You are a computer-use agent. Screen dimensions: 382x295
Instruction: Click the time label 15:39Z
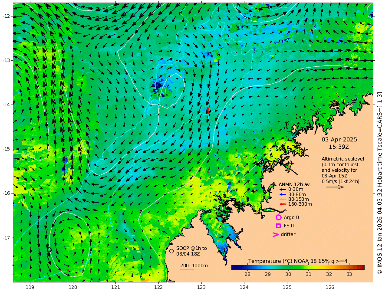(339, 147)
